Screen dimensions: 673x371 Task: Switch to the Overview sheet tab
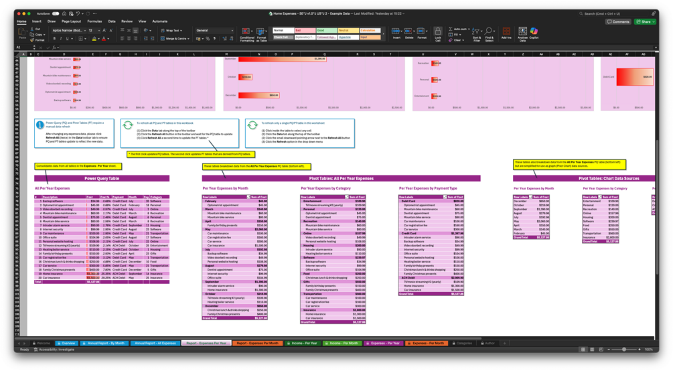point(66,343)
